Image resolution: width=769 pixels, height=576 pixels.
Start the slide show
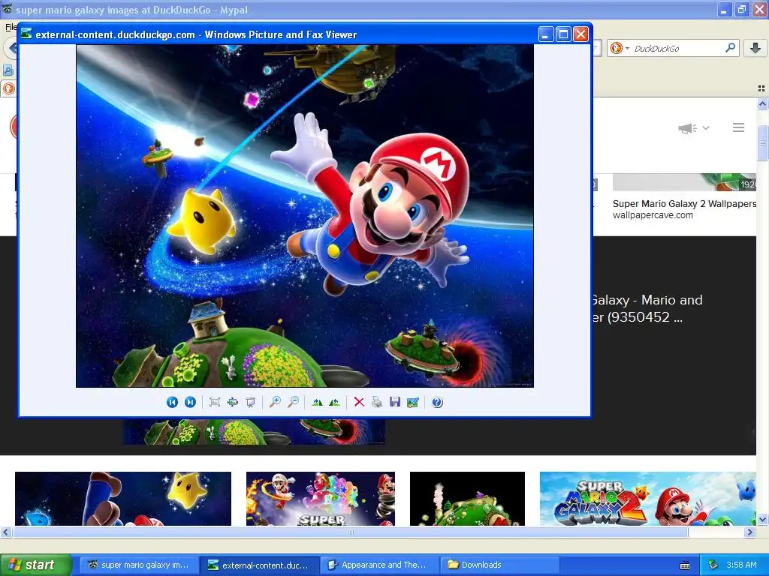click(251, 402)
